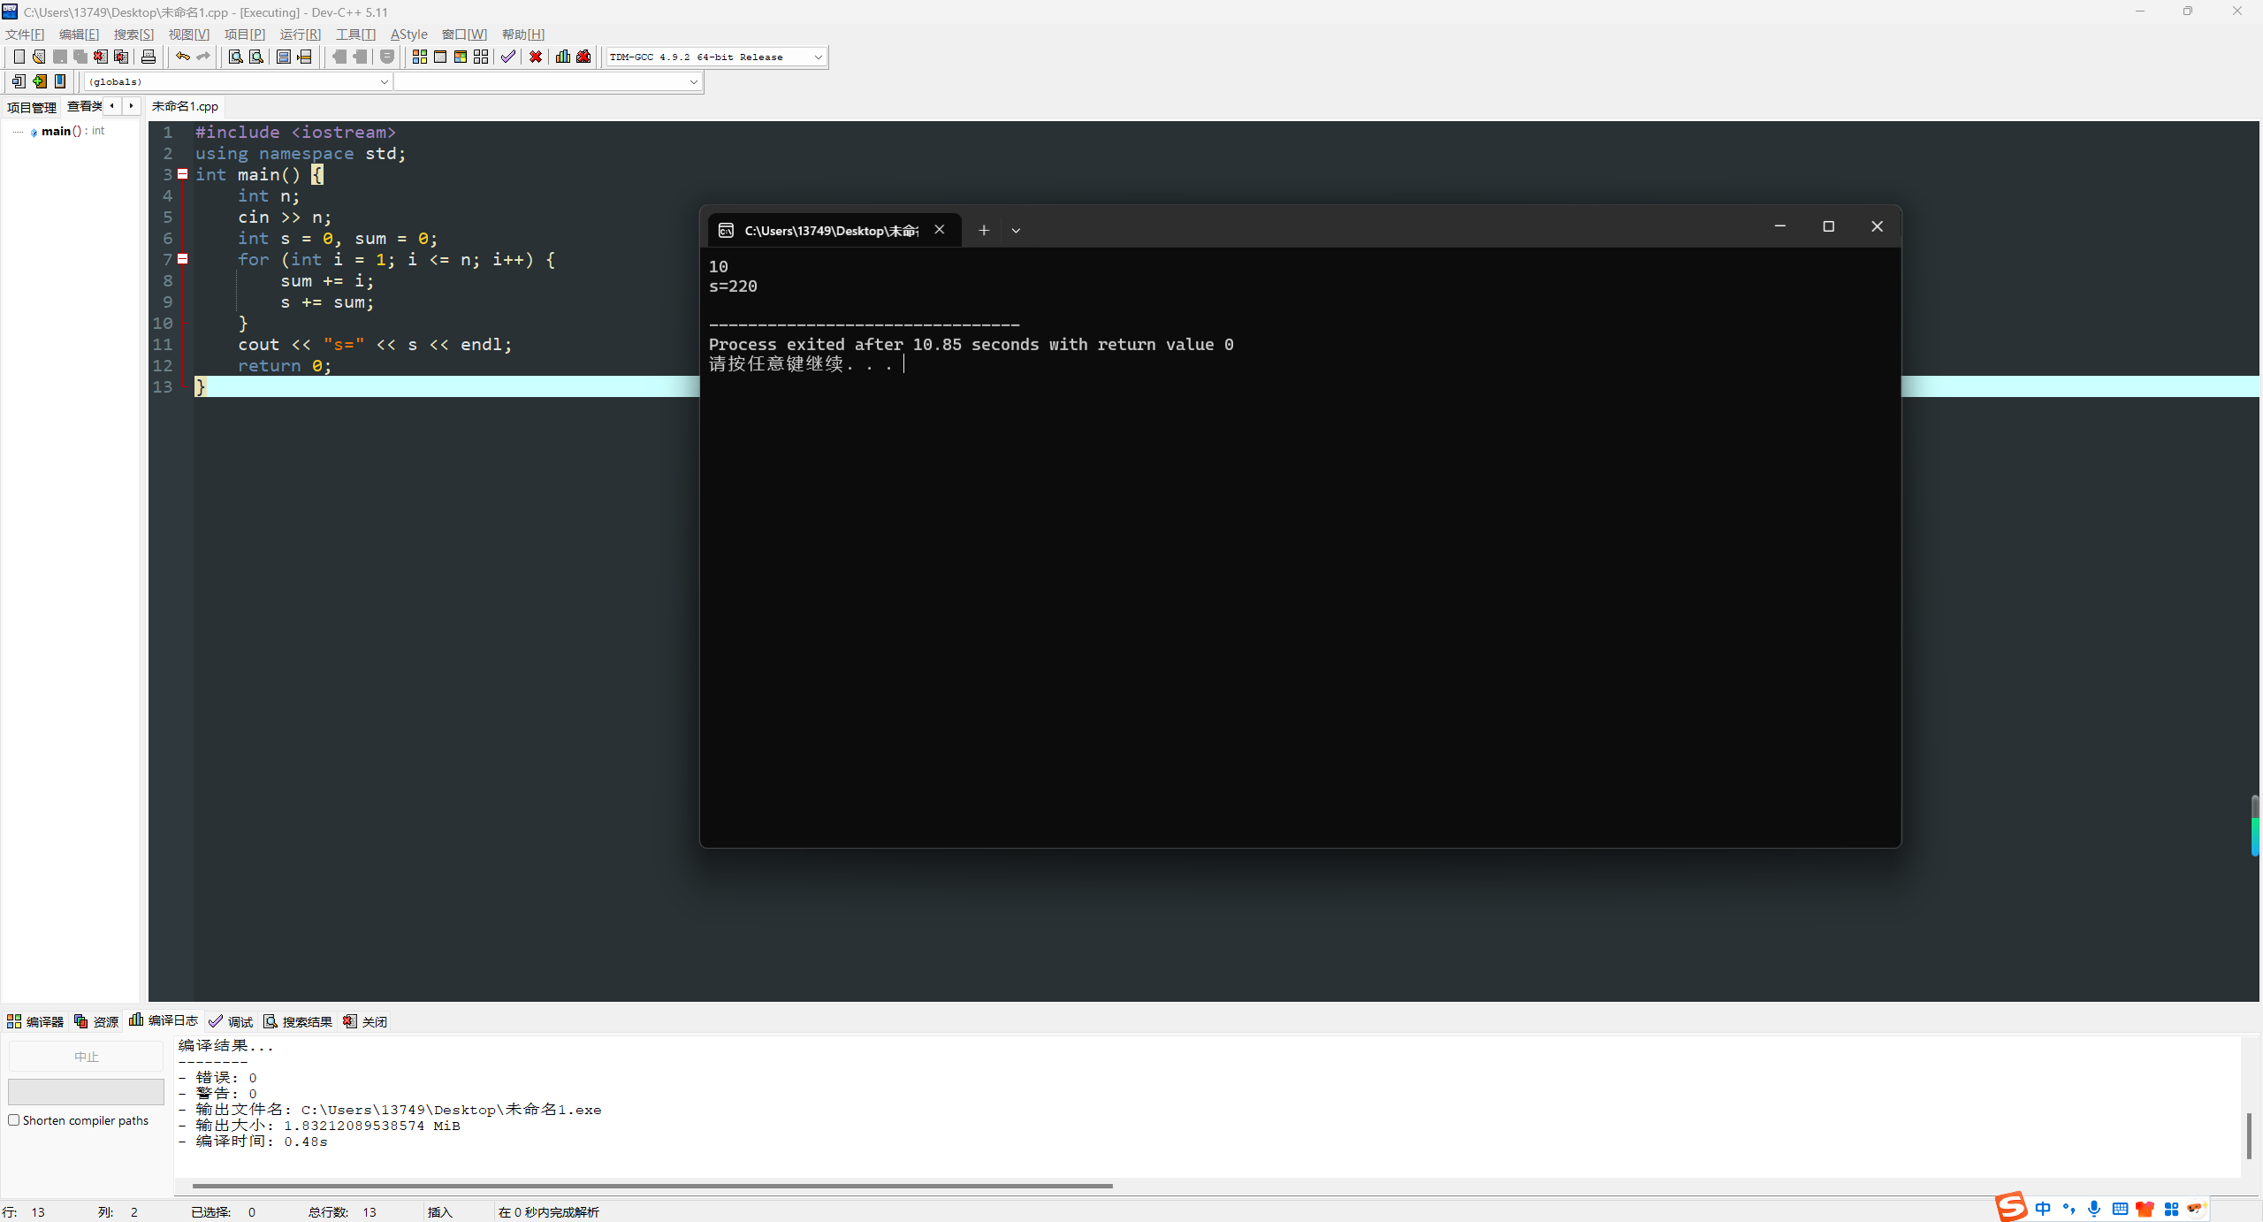Screen dimensions: 2263x1222
Task: Open the console new-tab dropdown chevron
Action: (x=1016, y=231)
